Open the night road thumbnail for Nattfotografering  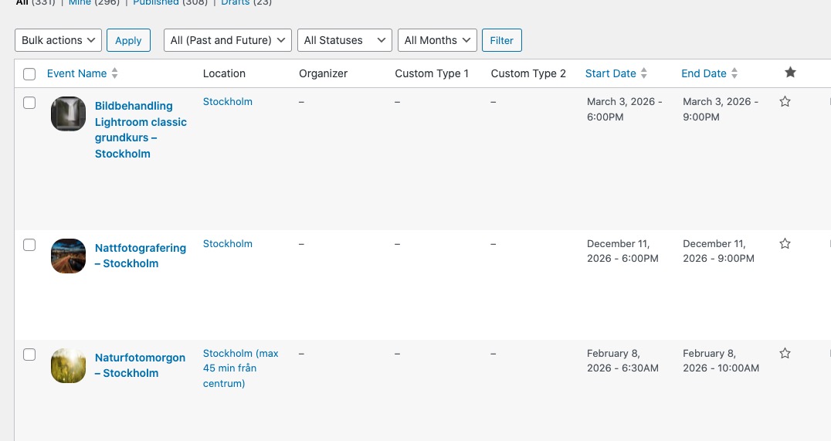point(69,256)
